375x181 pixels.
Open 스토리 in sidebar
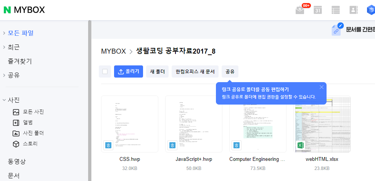click(x=25, y=144)
